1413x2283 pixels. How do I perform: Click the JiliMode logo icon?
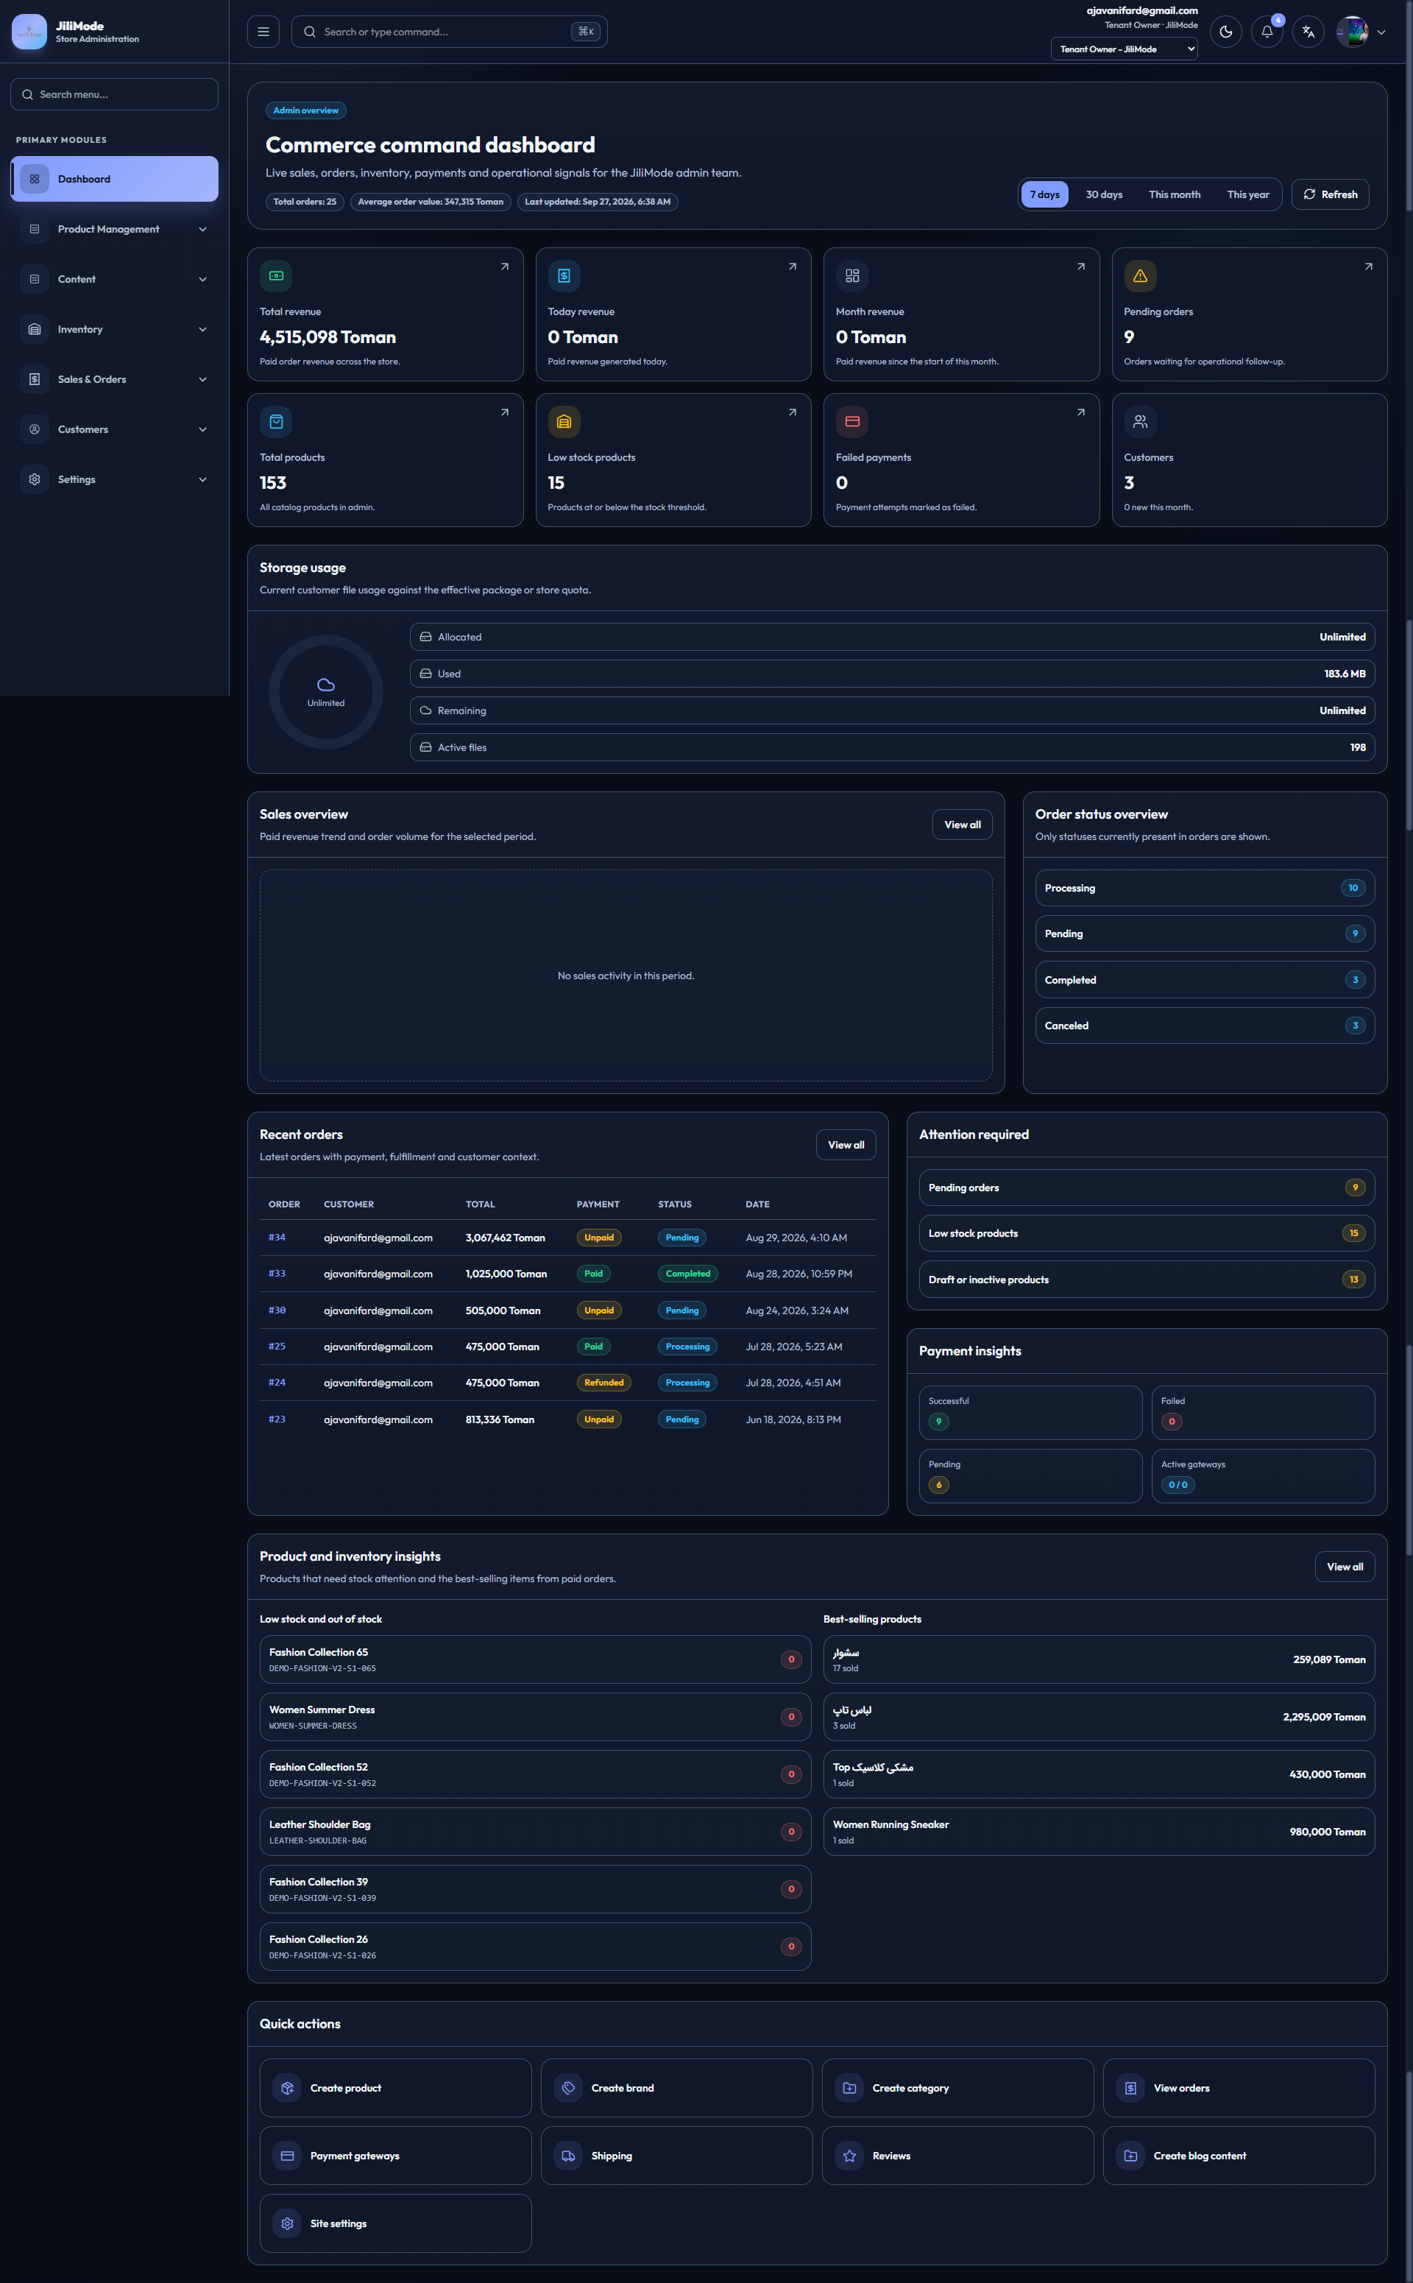[x=29, y=32]
